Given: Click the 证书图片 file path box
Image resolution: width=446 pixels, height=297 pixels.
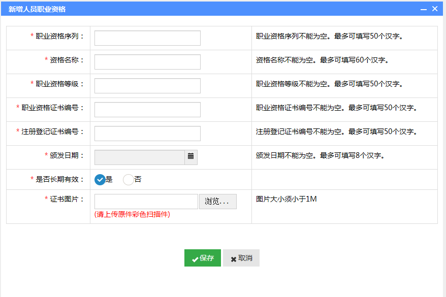Looking at the screenshot, I should point(146,202).
